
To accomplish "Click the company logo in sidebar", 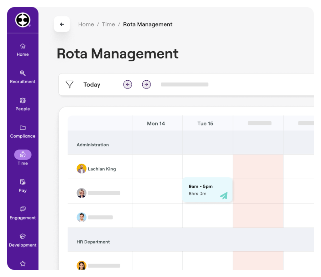I will coord(23,20).
